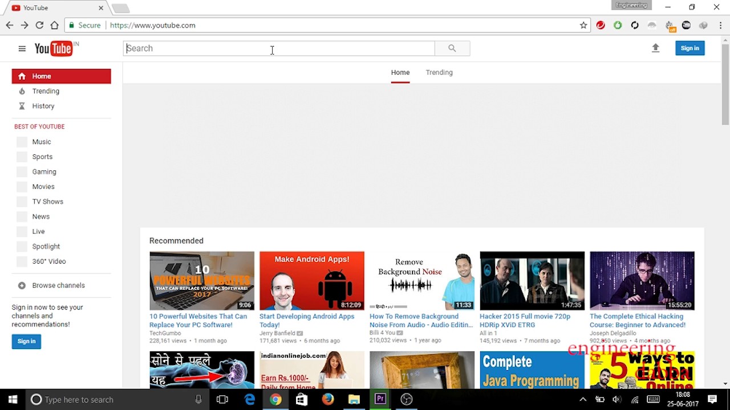Open File Explorer from the taskbar

click(354, 400)
